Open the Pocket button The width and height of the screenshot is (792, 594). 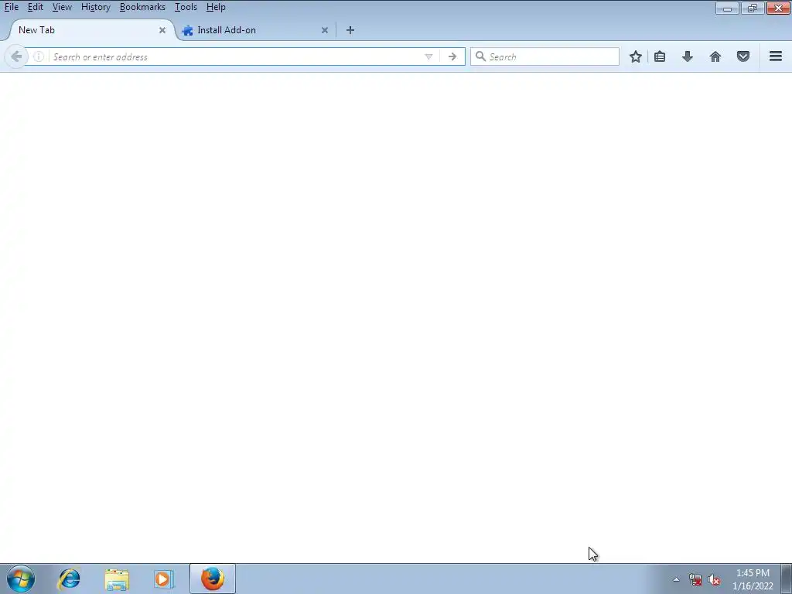[743, 56]
